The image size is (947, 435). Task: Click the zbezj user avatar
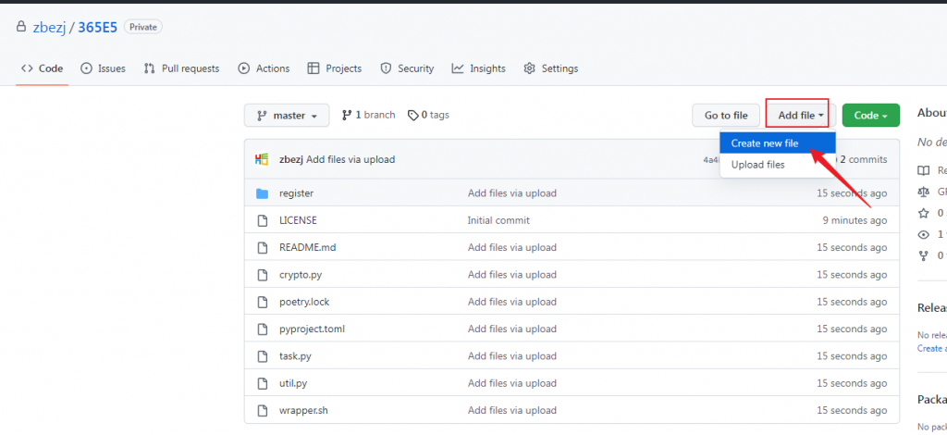pyautogui.click(x=262, y=159)
